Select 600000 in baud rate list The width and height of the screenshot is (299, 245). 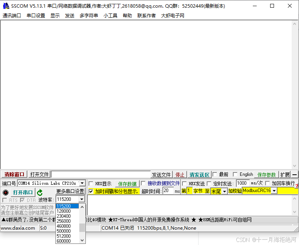(67, 241)
